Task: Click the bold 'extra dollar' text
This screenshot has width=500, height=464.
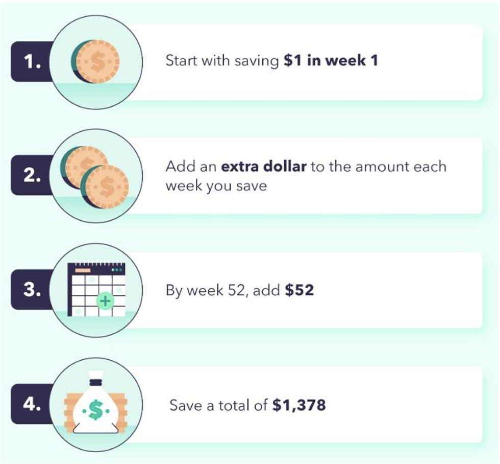Action: [264, 167]
